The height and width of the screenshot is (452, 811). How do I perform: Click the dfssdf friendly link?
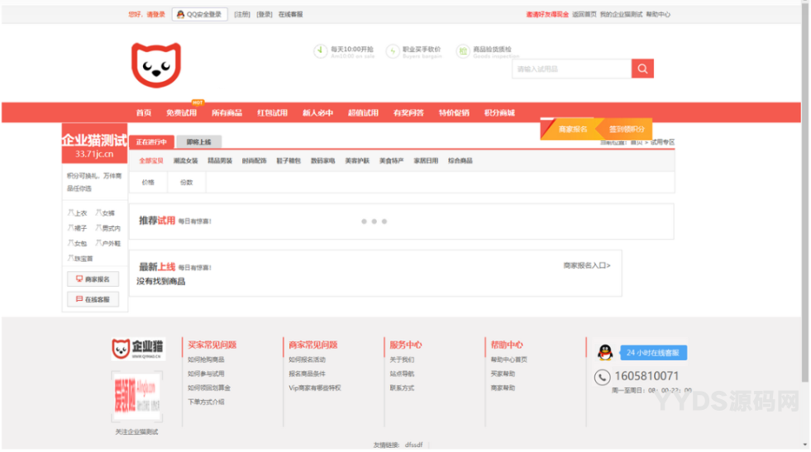(414, 445)
